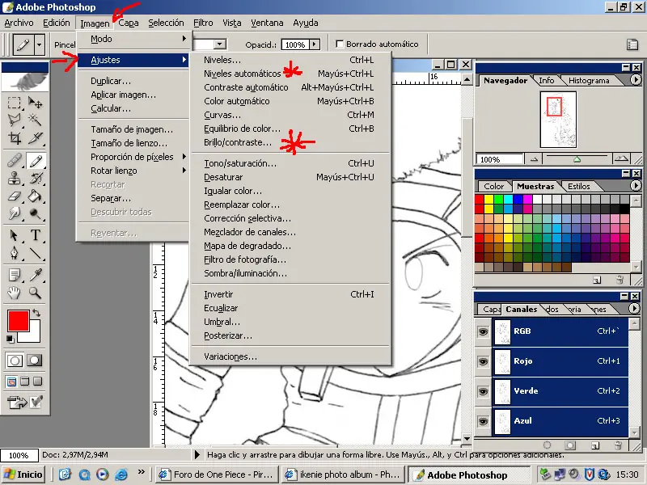647x485 pixels.
Task: Open the Filtro menu
Action: (x=203, y=23)
